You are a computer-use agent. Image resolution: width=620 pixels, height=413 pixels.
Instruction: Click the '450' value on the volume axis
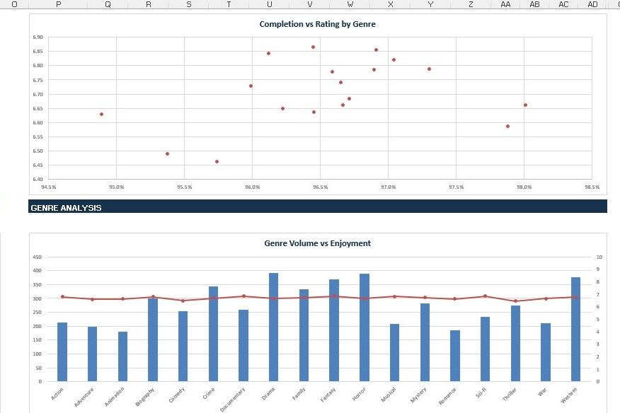coord(38,257)
